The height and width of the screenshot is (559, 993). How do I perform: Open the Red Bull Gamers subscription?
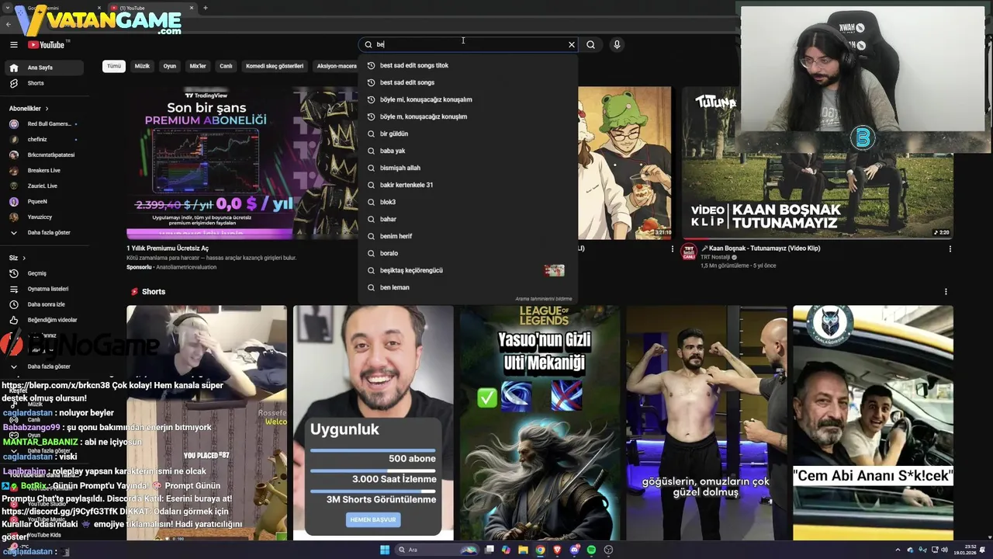coord(45,123)
